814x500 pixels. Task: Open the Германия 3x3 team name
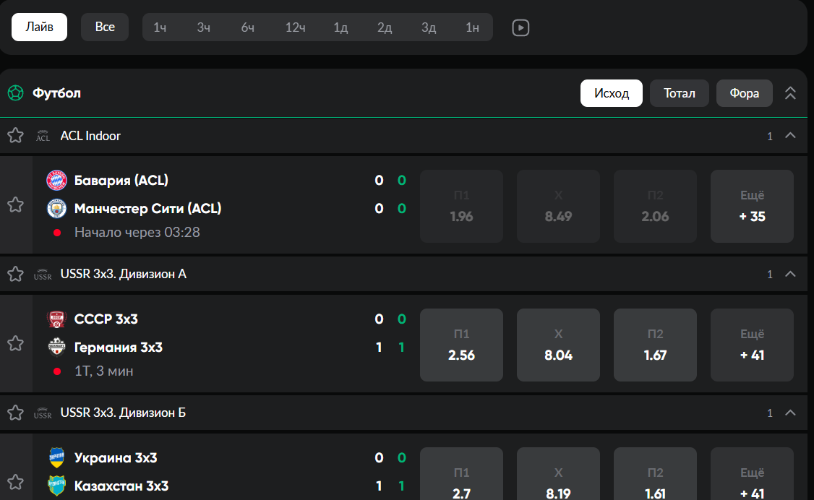[x=119, y=347]
